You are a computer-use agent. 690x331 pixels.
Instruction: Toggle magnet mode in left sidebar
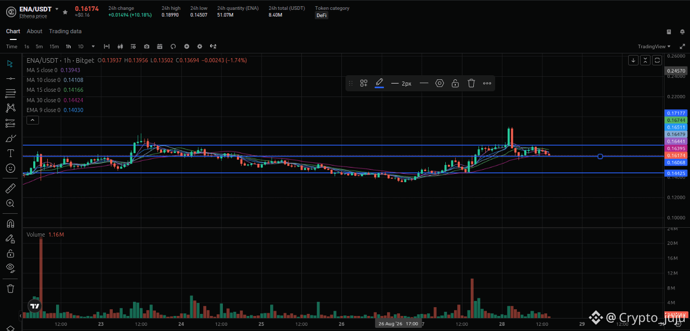click(10, 224)
